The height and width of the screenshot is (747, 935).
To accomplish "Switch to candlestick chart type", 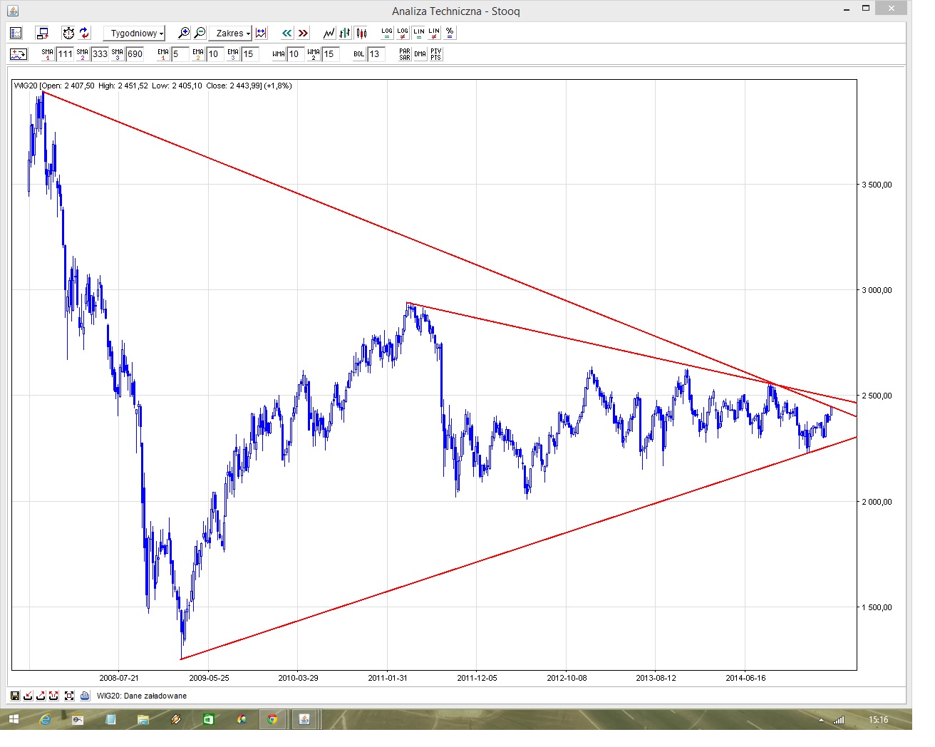I will point(361,33).
